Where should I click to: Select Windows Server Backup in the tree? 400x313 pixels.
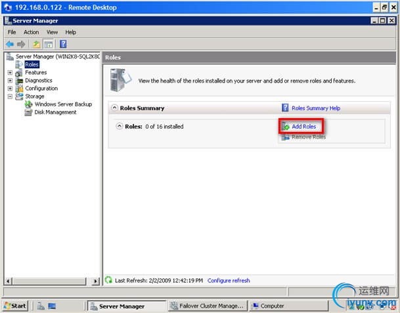(x=63, y=104)
